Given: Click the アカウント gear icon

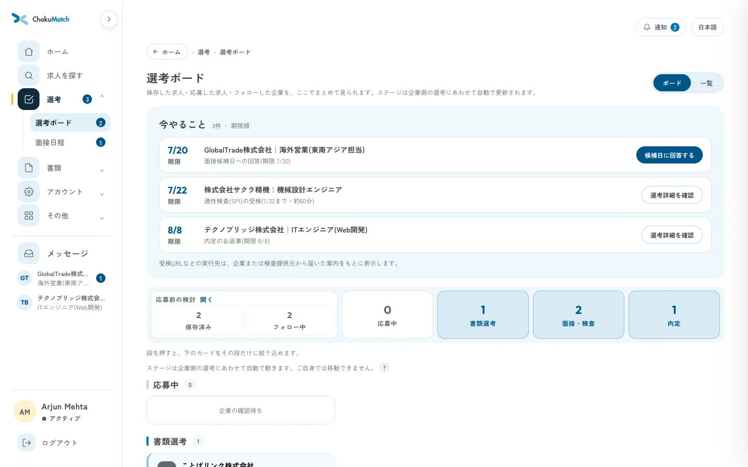Looking at the screenshot, I should 29,192.
